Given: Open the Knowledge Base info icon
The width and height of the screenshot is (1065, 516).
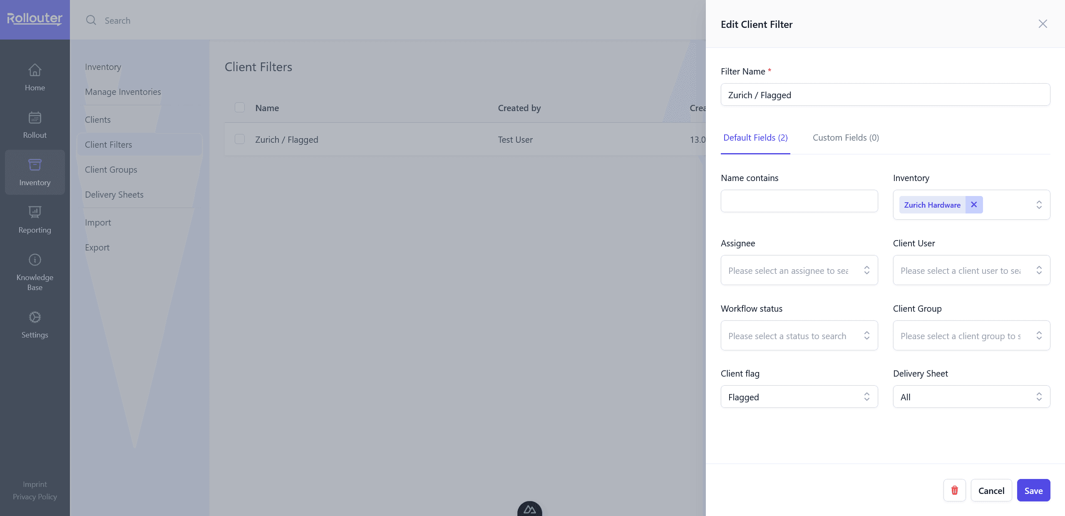Looking at the screenshot, I should pyautogui.click(x=35, y=260).
